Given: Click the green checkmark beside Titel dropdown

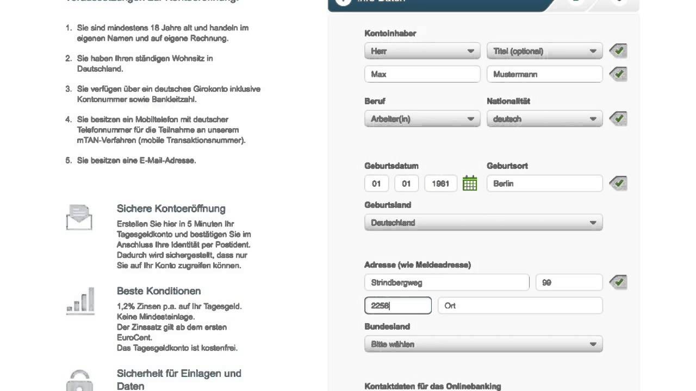Looking at the screenshot, I should coord(618,51).
